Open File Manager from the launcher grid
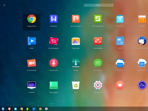The image size is (148, 111). coord(120,19)
